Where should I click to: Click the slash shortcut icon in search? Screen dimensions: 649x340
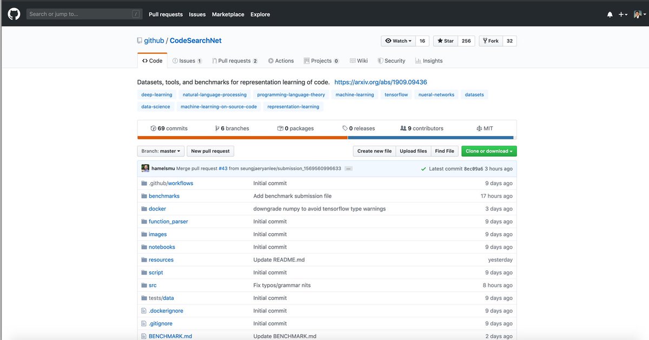click(x=136, y=14)
